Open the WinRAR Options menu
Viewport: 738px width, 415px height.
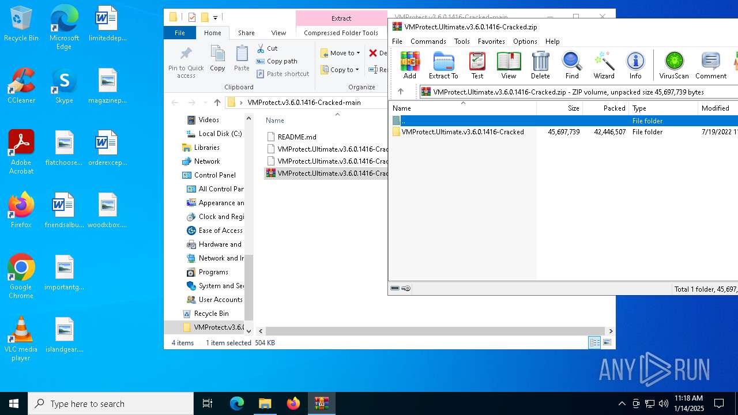coord(525,41)
